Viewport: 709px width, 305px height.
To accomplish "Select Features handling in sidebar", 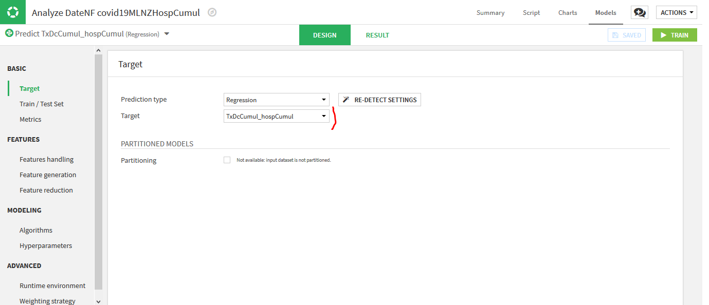I will [x=46, y=159].
